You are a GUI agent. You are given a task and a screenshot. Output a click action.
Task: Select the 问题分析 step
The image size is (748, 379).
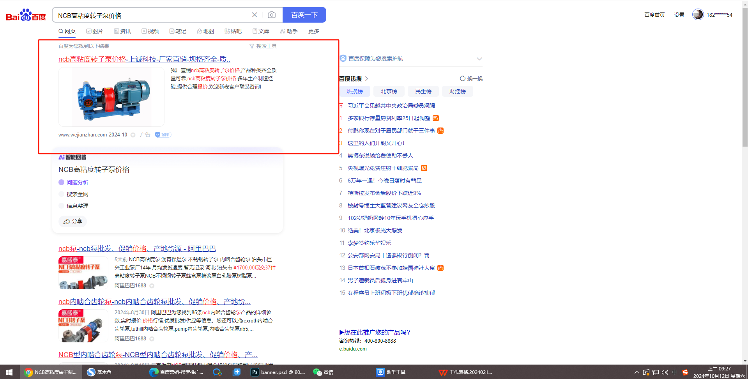77,182
